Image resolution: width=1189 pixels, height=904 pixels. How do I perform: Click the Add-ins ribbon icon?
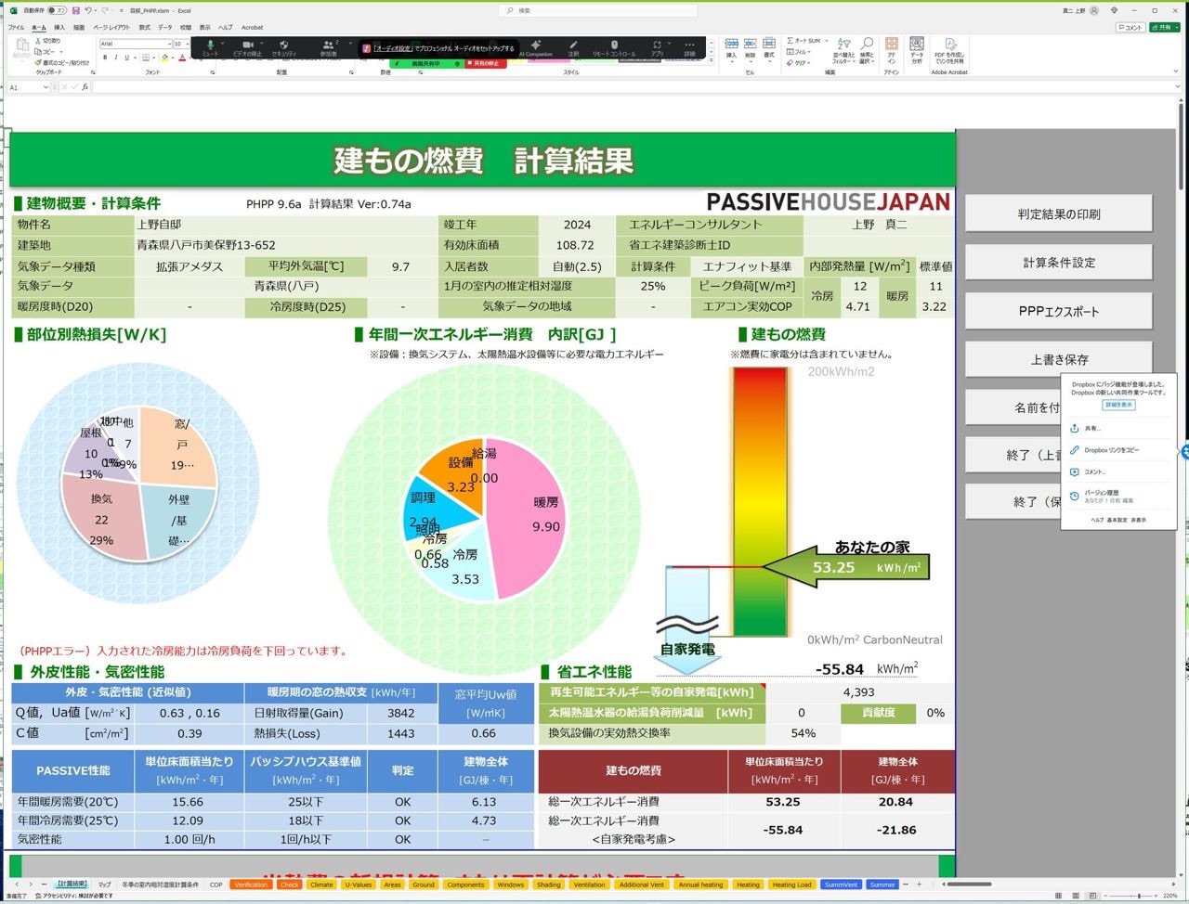tap(892, 49)
